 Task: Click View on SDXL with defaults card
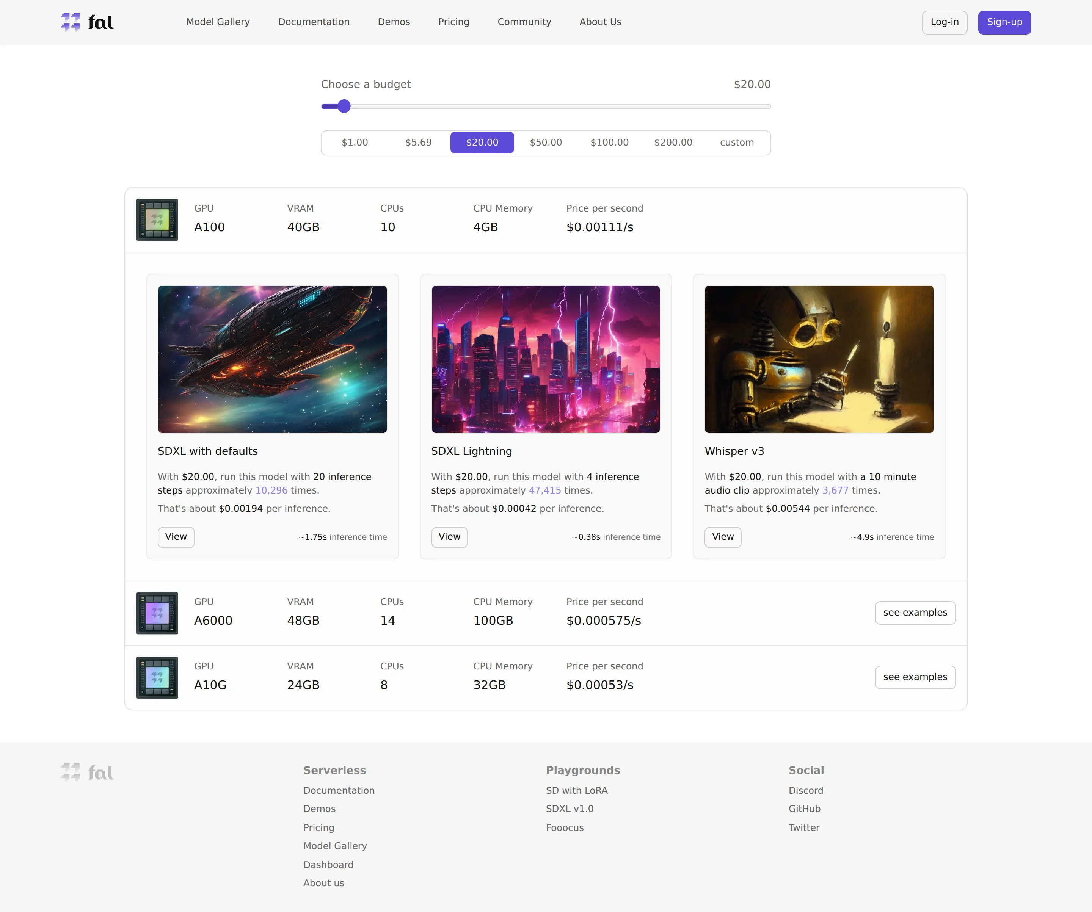176,537
